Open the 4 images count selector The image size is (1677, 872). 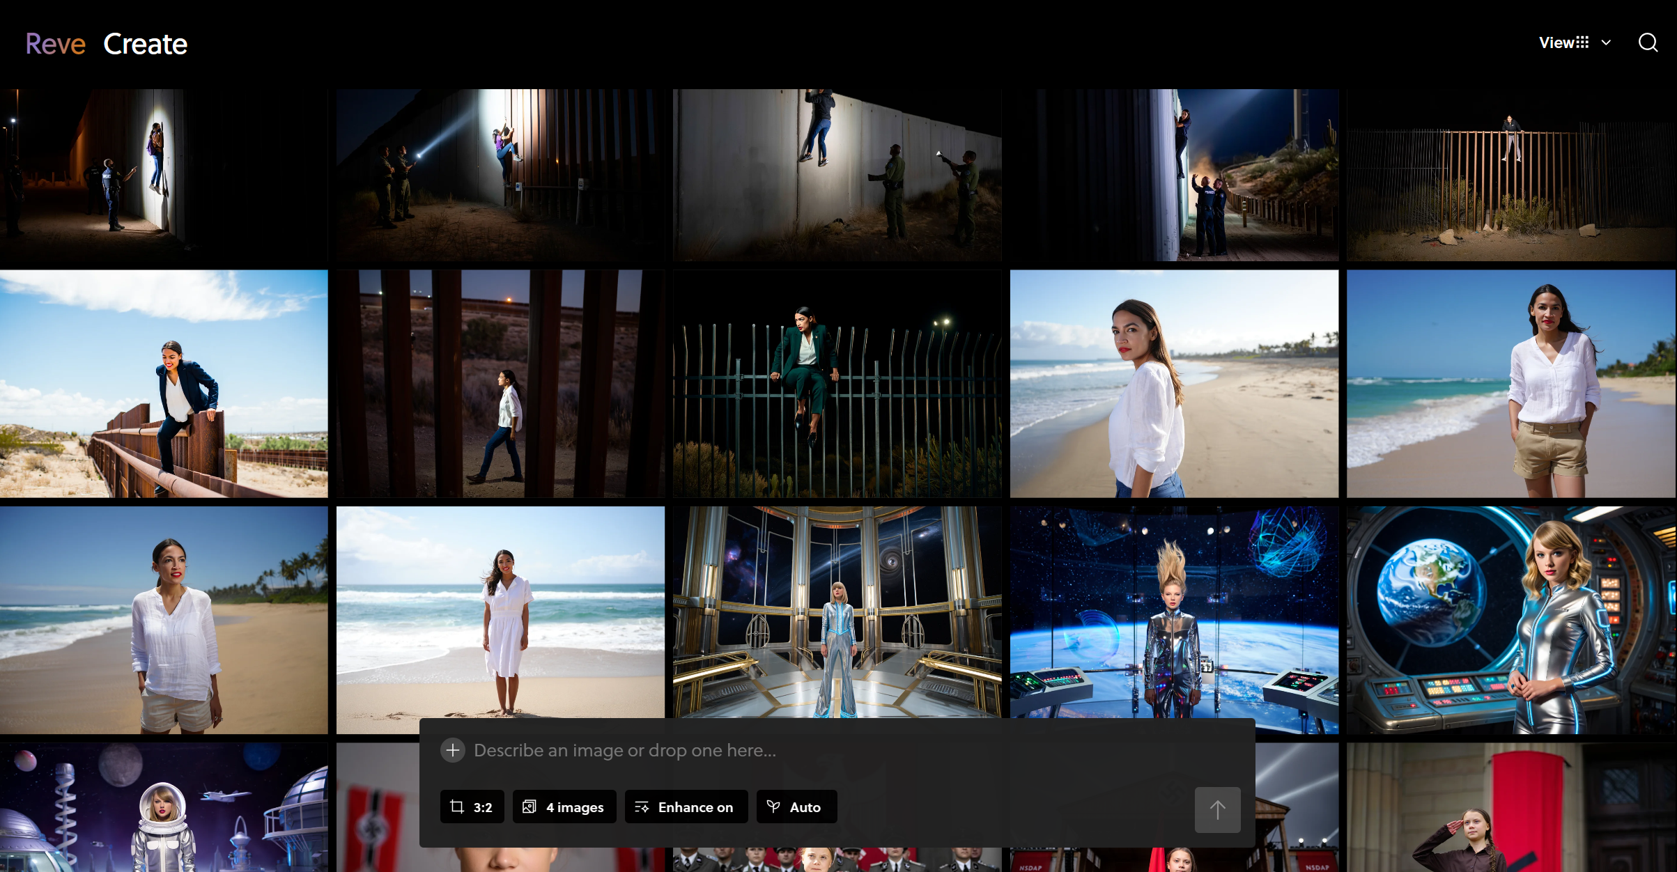564,807
